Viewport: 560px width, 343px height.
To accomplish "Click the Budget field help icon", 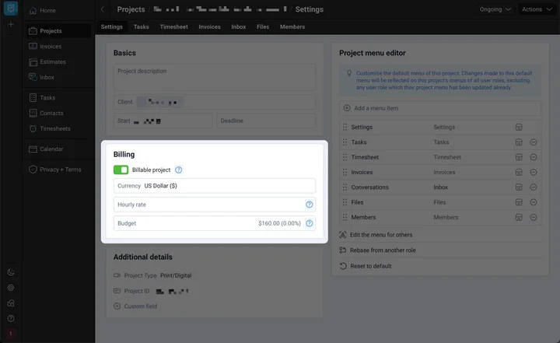I will pos(309,223).
